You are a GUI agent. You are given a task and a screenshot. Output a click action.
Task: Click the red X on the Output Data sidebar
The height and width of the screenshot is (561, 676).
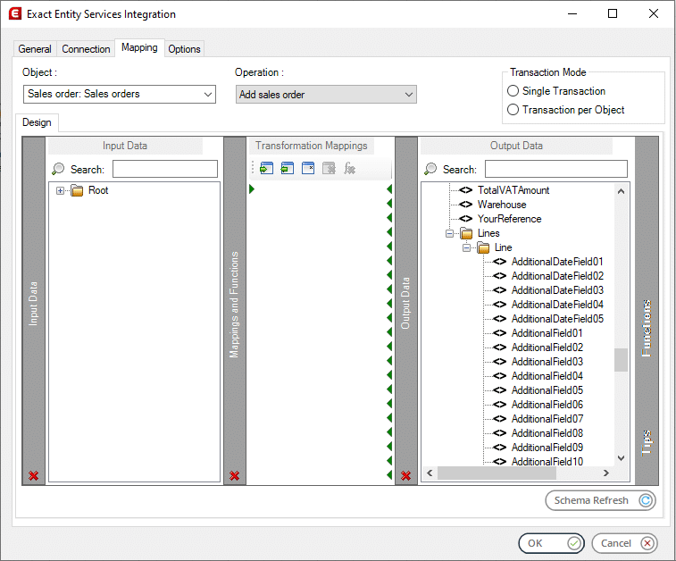[405, 475]
